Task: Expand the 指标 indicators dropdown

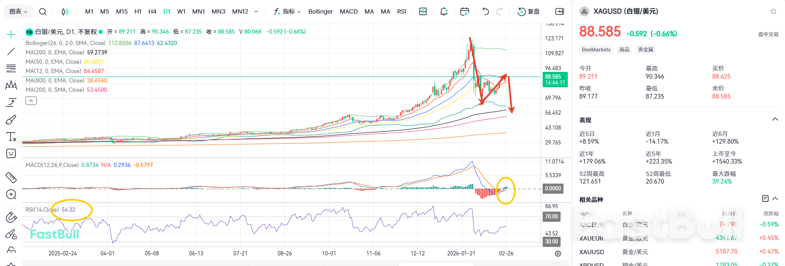Action: (288, 11)
